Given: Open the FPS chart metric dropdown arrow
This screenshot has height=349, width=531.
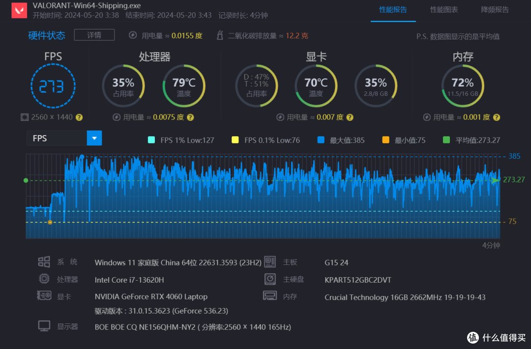Looking at the screenshot, I should 94,138.
